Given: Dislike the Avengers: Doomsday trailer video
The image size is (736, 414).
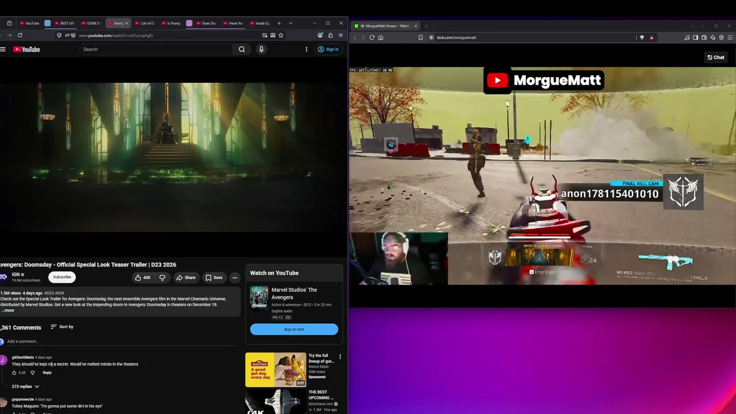Looking at the screenshot, I should pos(162,278).
